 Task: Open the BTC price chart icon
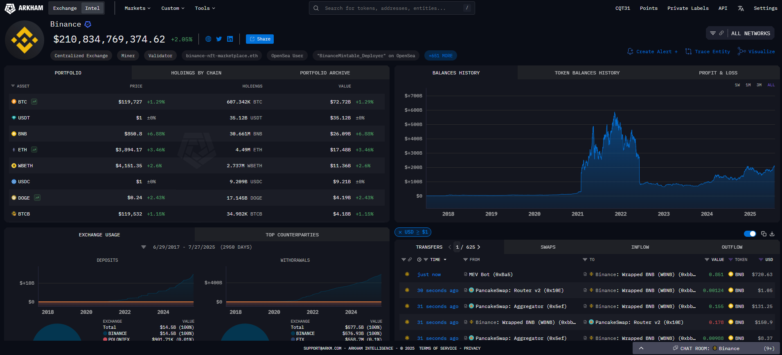coord(34,102)
